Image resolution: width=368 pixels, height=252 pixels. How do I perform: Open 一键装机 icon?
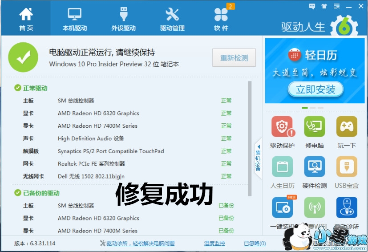click(x=282, y=207)
